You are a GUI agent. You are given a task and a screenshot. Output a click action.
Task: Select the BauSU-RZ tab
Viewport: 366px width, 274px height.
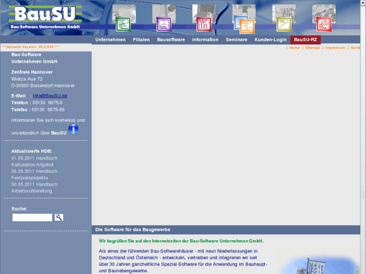[x=306, y=40]
